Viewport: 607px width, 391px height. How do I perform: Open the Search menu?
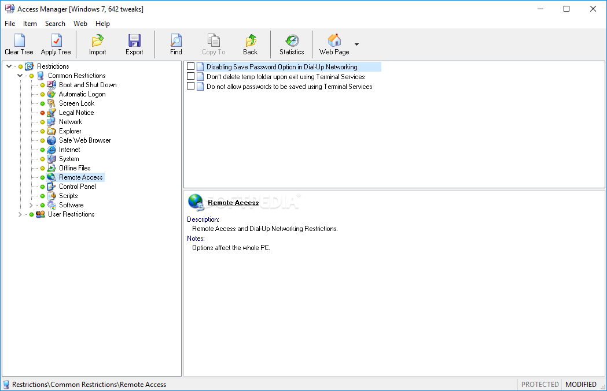pyautogui.click(x=55, y=24)
